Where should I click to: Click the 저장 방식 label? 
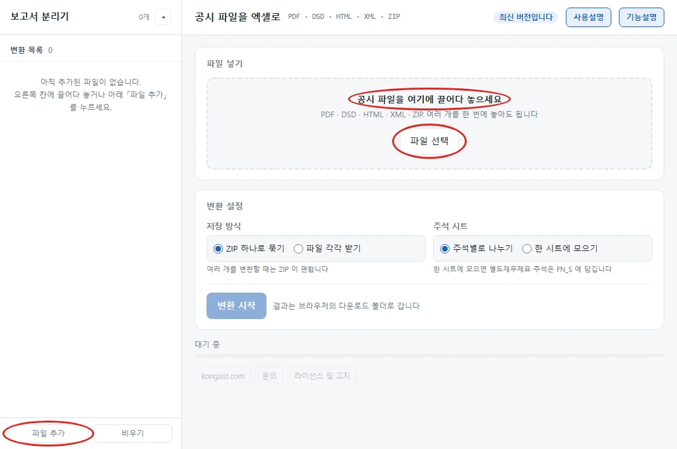pyautogui.click(x=224, y=226)
